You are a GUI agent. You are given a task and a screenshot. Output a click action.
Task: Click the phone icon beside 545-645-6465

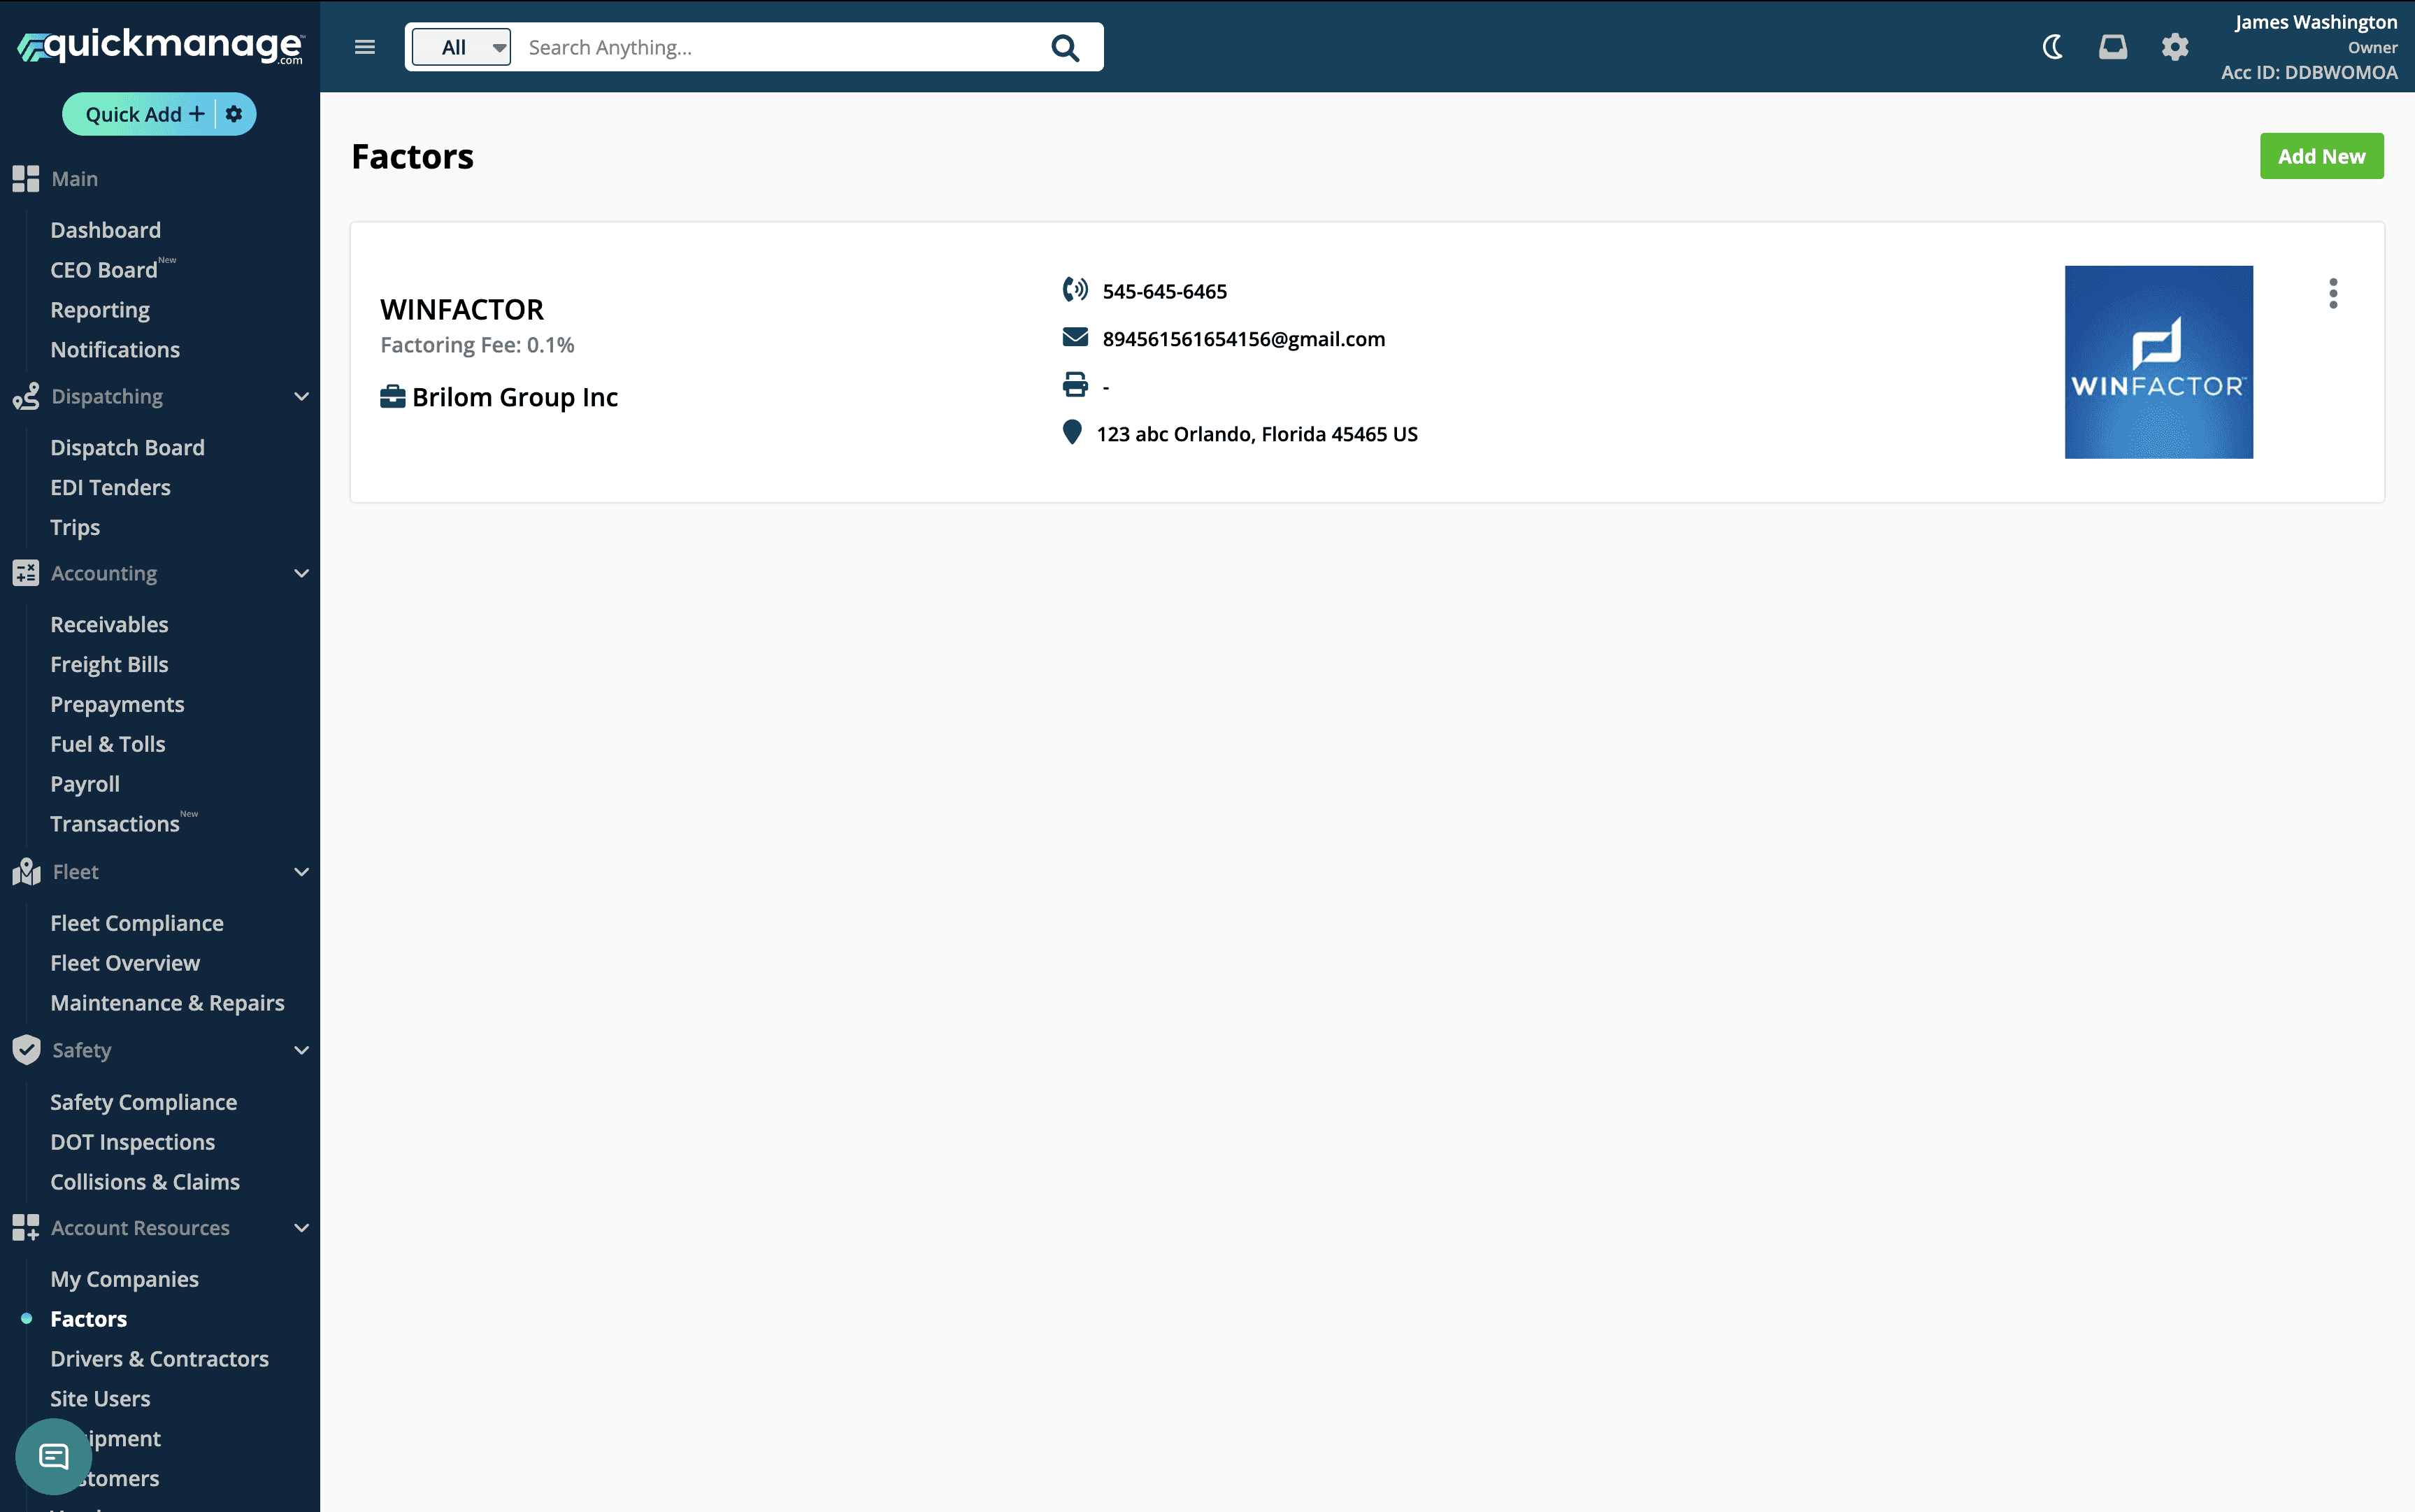tap(1075, 290)
